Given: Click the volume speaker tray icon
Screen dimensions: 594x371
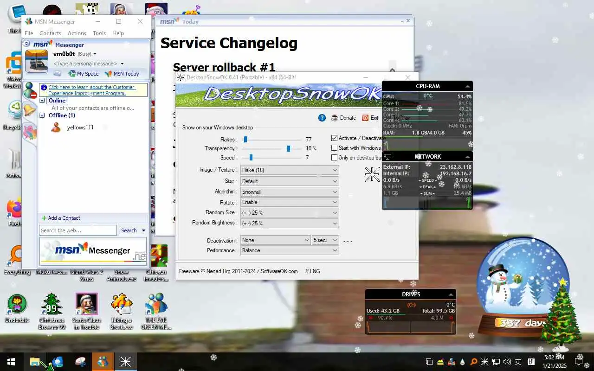Looking at the screenshot, I should (507, 362).
